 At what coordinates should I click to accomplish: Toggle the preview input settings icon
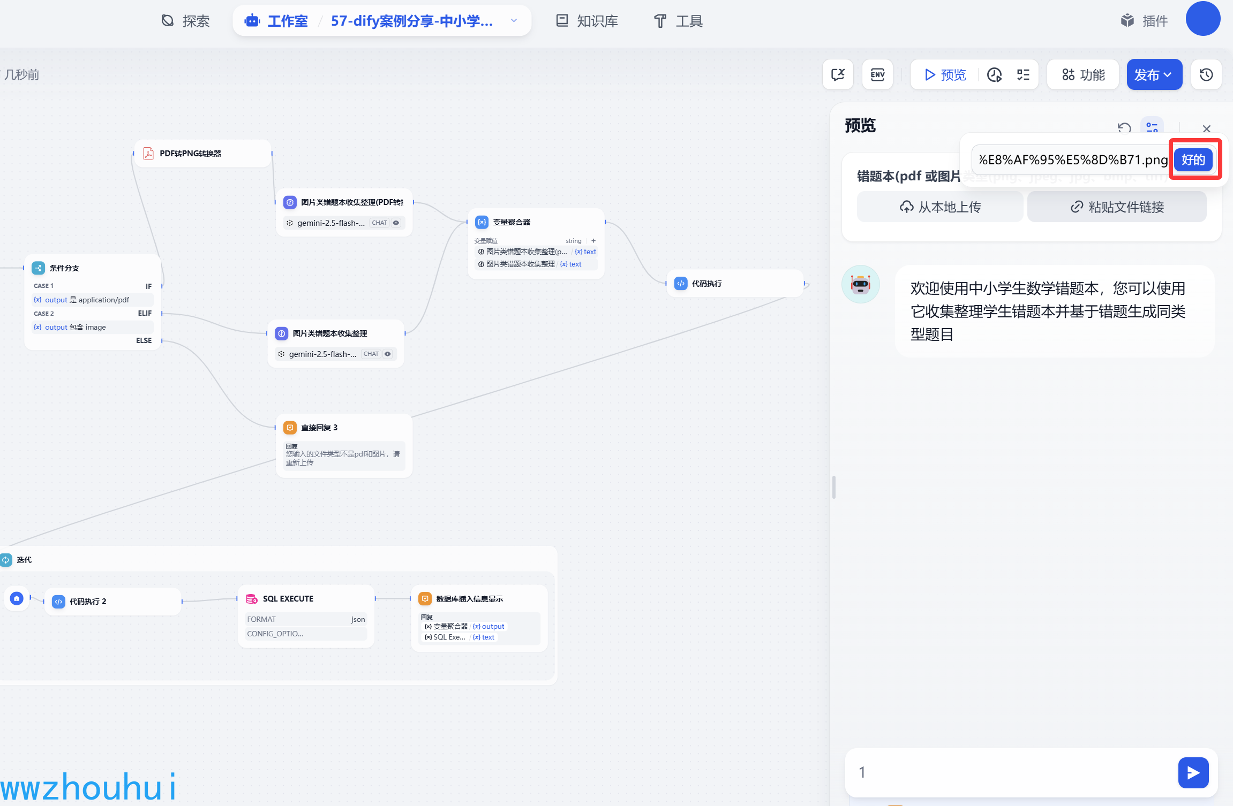pyautogui.click(x=1152, y=127)
